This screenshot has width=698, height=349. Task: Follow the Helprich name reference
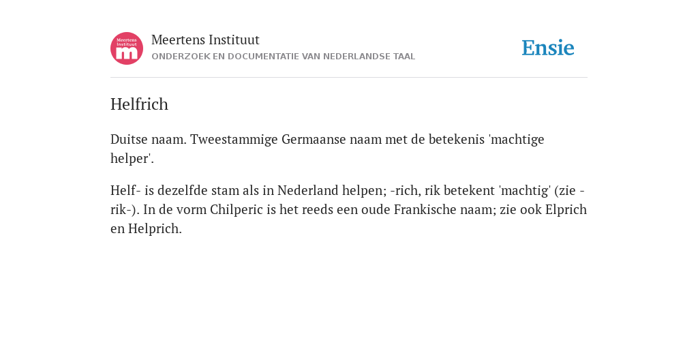(x=155, y=228)
